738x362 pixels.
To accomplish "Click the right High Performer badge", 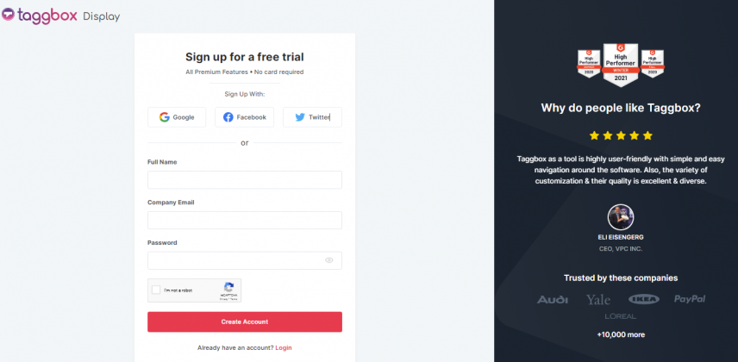I will pyautogui.click(x=653, y=64).
